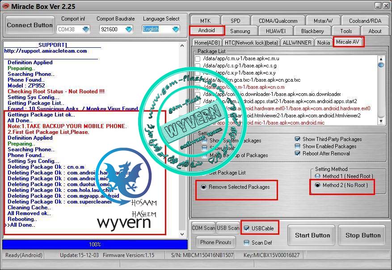Open the Mstar/W tab
392x270 pixels.
point(323,21)
